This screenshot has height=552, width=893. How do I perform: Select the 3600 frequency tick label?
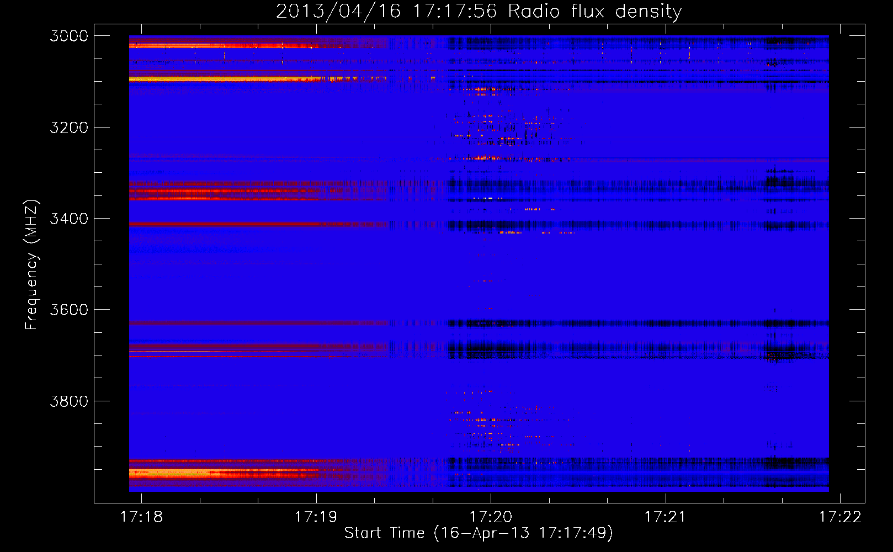(69, 310)
